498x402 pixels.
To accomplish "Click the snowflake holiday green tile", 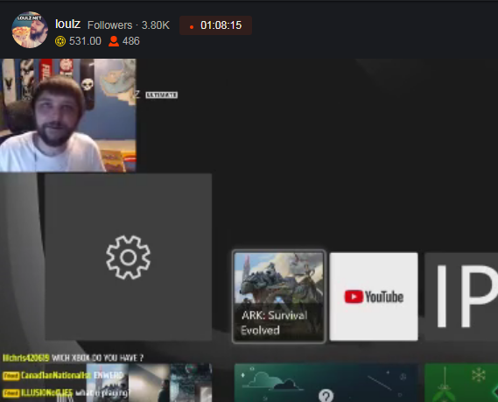I will [461, 383].
